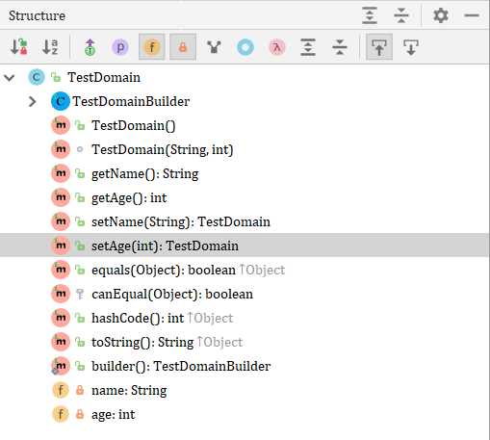Toggle Show Anonymous Classes
490x440 pixels.
(x=245, y=47)
